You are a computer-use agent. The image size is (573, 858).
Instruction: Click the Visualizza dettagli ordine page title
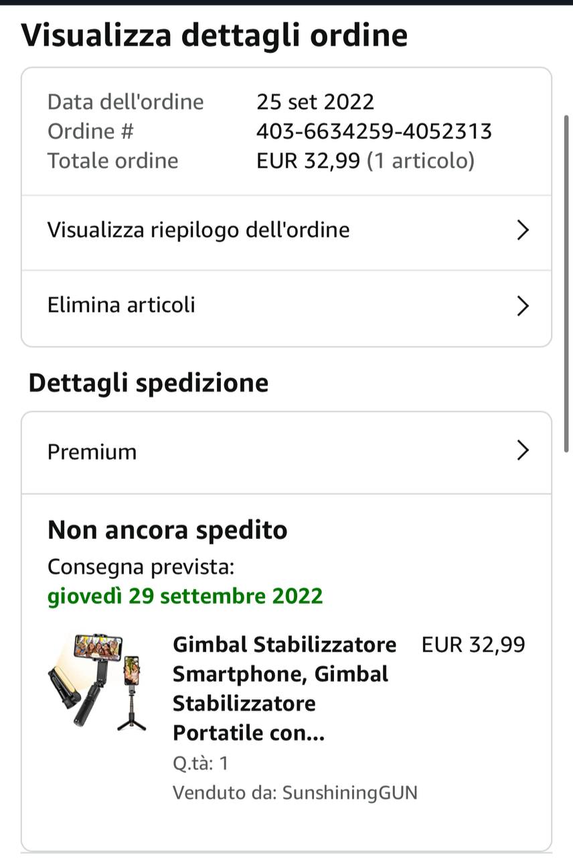pos(214,35)
